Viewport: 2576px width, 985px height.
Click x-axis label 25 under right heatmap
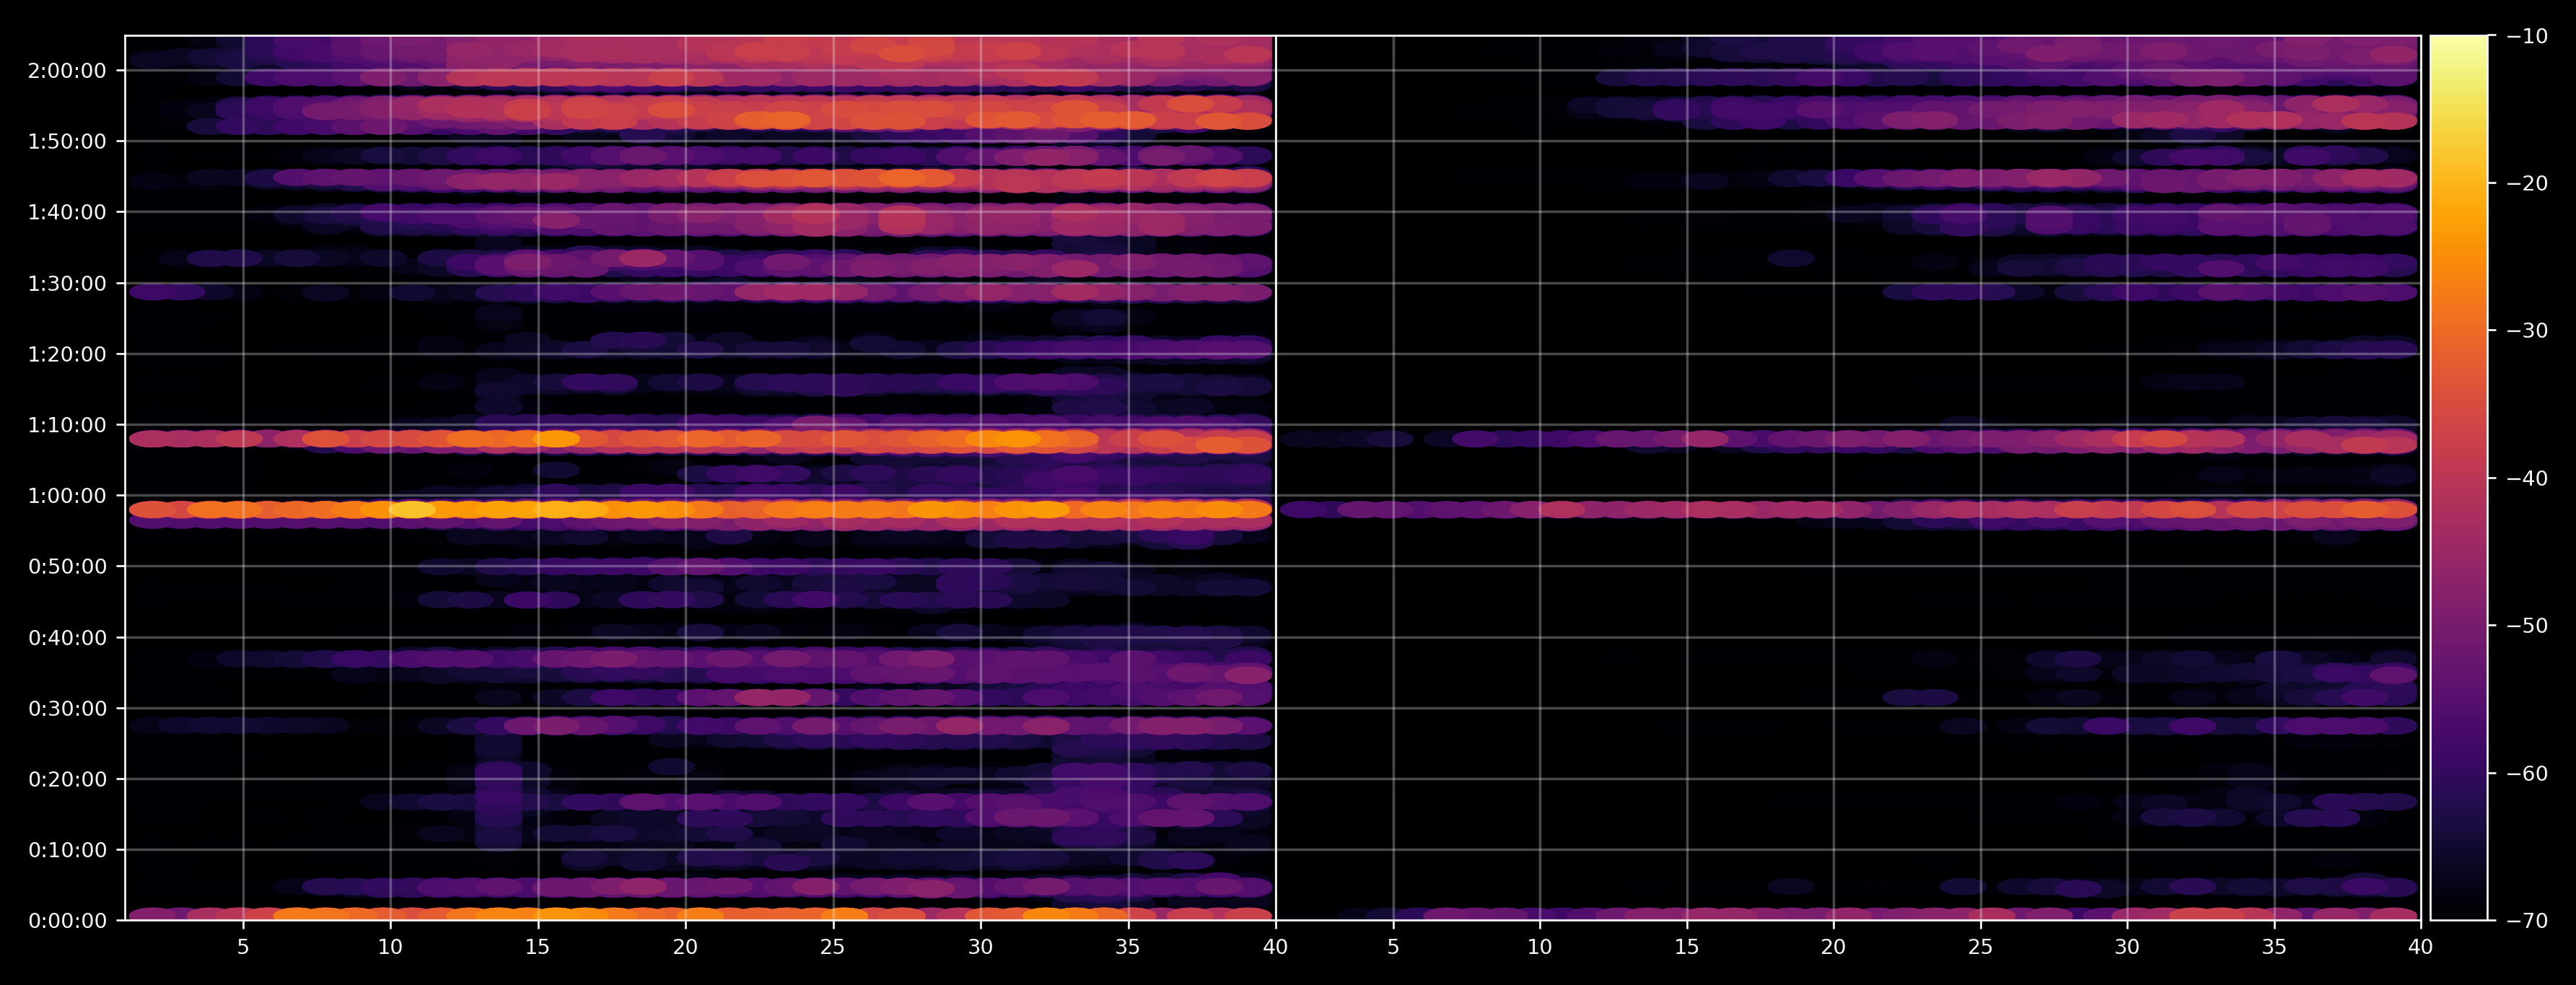tap(1980, 947)
